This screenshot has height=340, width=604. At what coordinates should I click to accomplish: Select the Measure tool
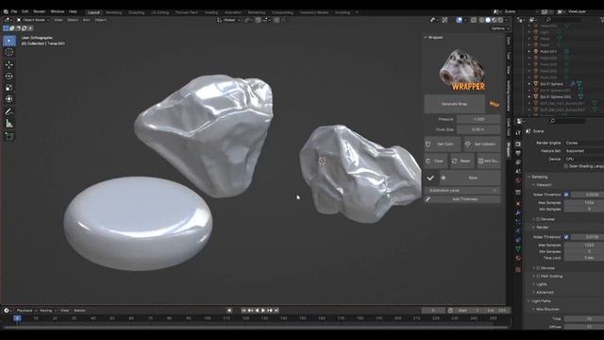[x=9, y=124]
